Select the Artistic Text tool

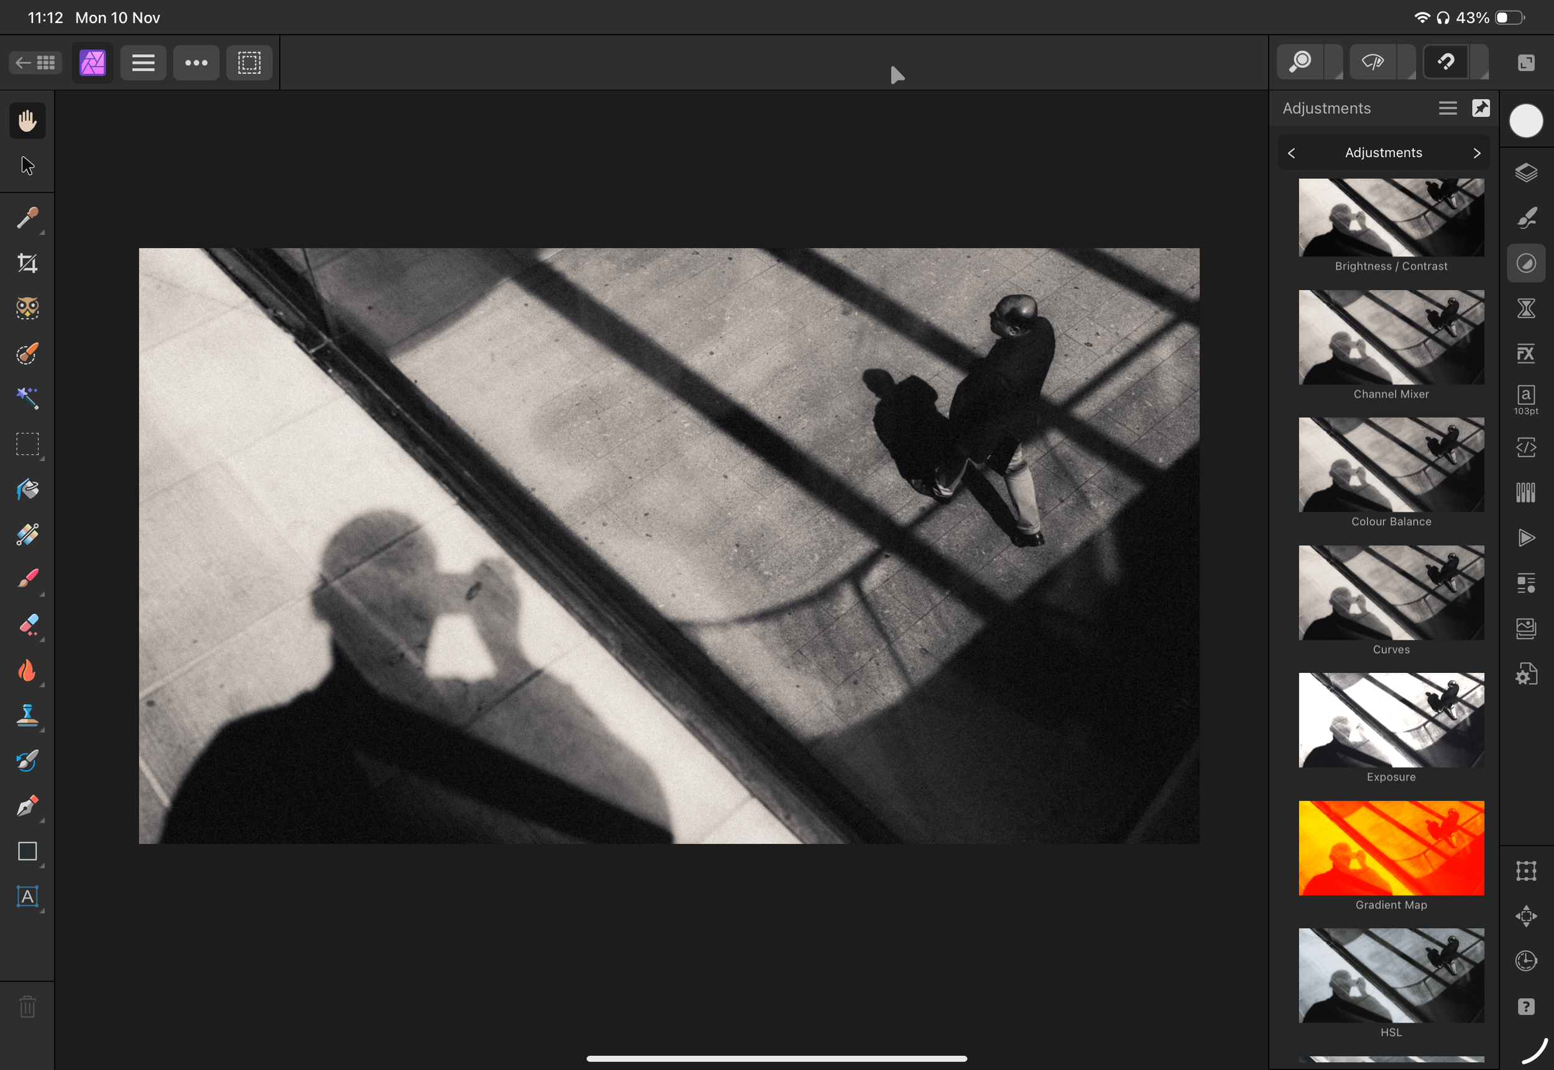[x=27, y=897]
